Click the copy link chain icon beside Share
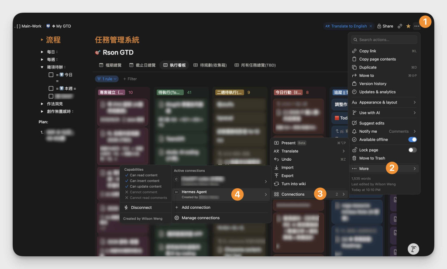This screenshot has height=269, width=447. coord(400,26)
